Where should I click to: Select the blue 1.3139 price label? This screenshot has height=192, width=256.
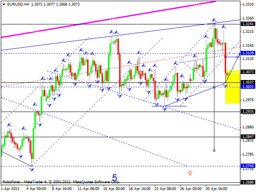(x=248, y=53)
